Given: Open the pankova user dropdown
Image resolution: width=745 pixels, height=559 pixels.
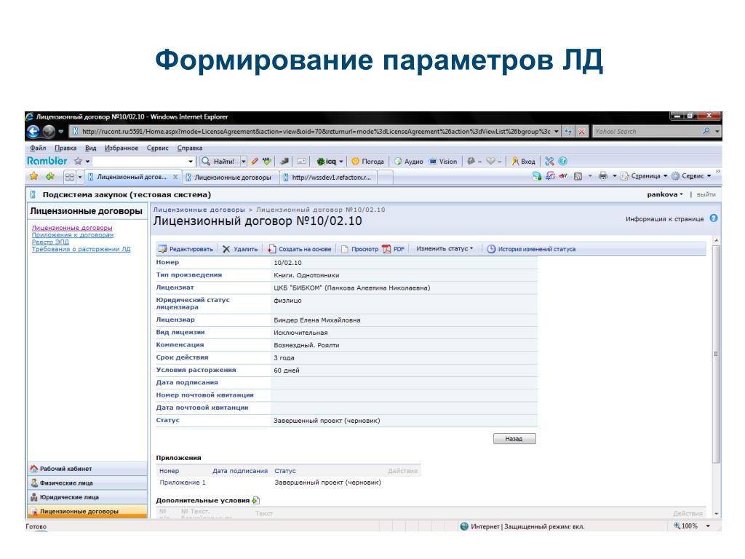Looking at the screenshot, I should click(665, 194).
